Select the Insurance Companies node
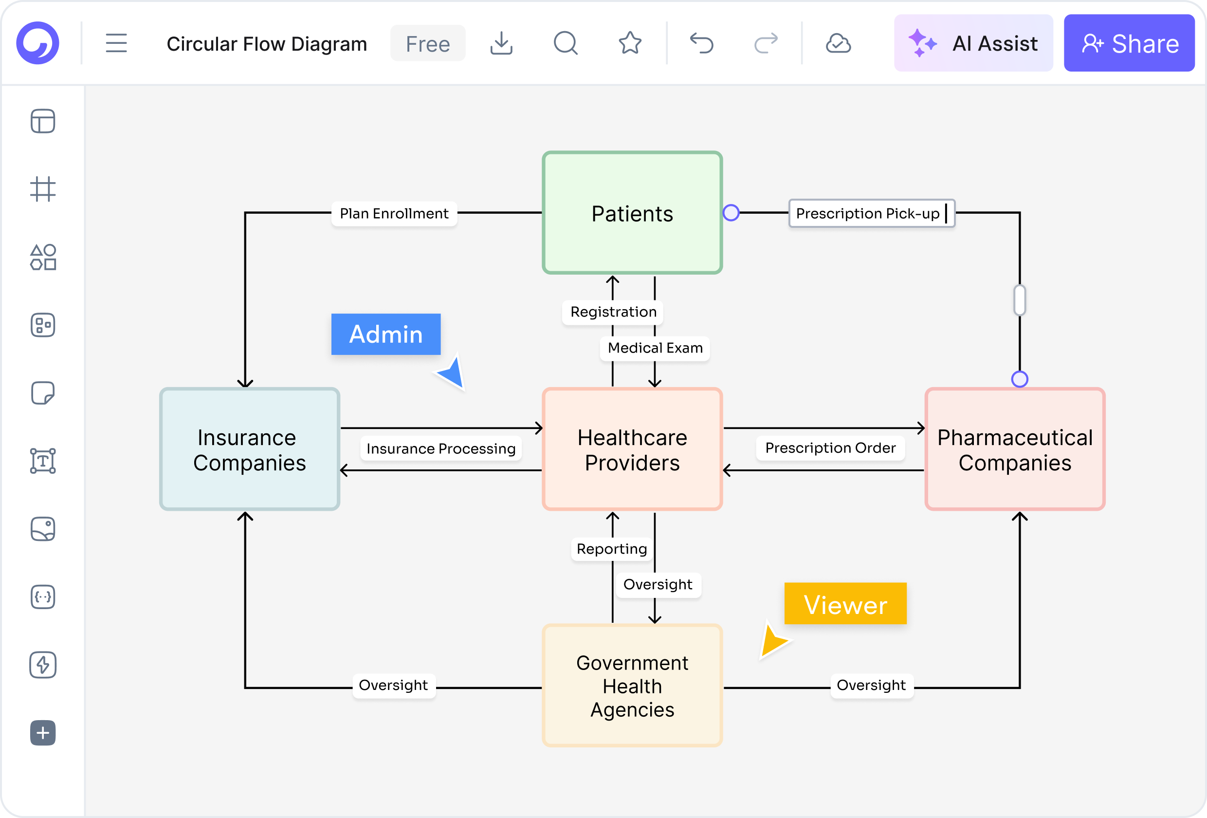This screenshot has width=1207, height=818. click(x=250, y=449)
